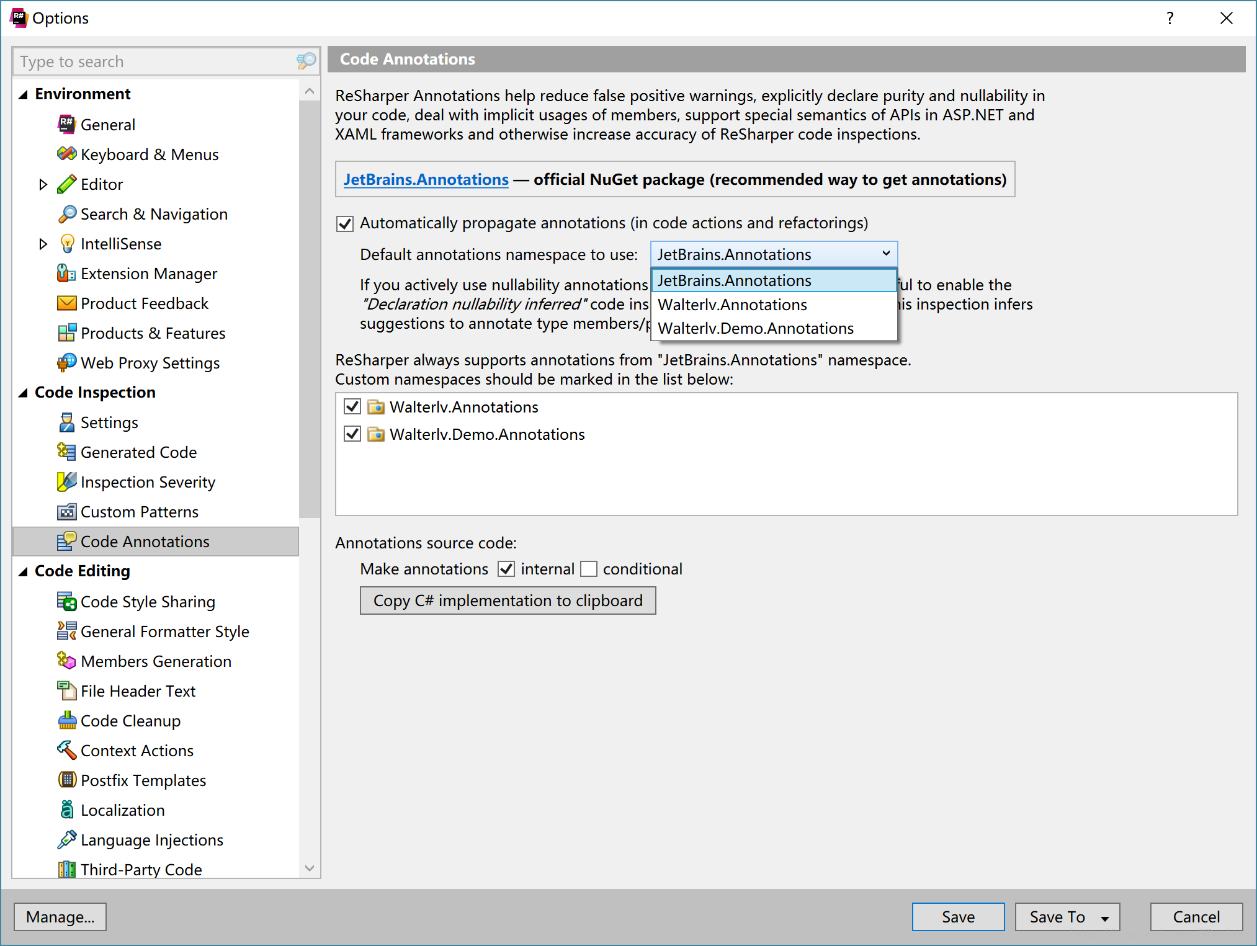Screen dimensions: 1257x946
Task: Click the Custom Patterns icon
Action: 66,512
